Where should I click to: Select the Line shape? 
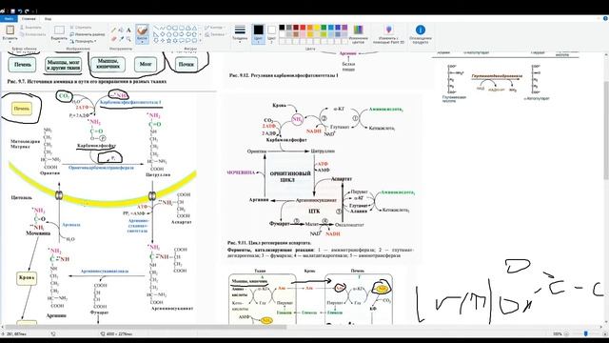point(156,28)
